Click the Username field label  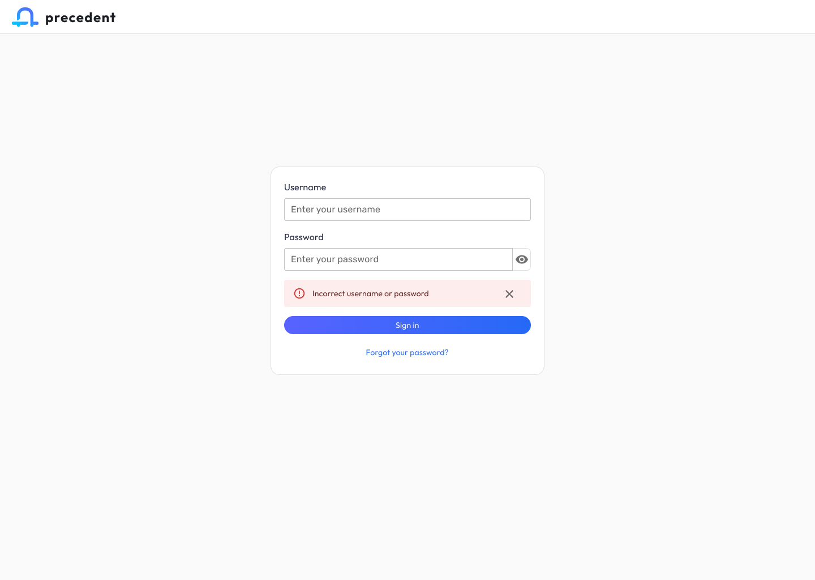tap(305, 187)
